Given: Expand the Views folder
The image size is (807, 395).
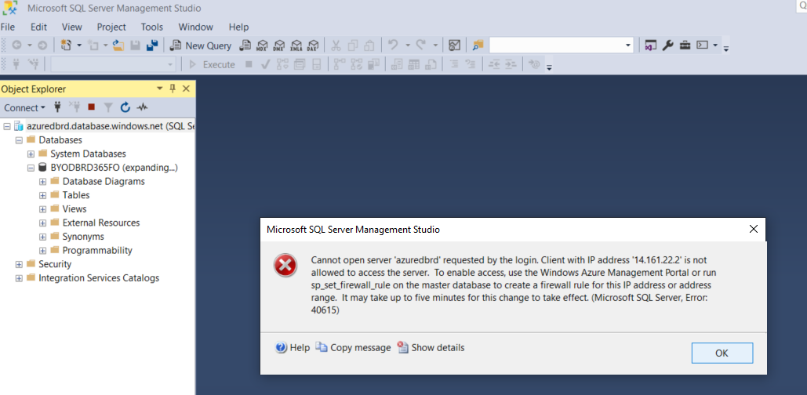Looking at the screenshot, I should click(42, 209).
